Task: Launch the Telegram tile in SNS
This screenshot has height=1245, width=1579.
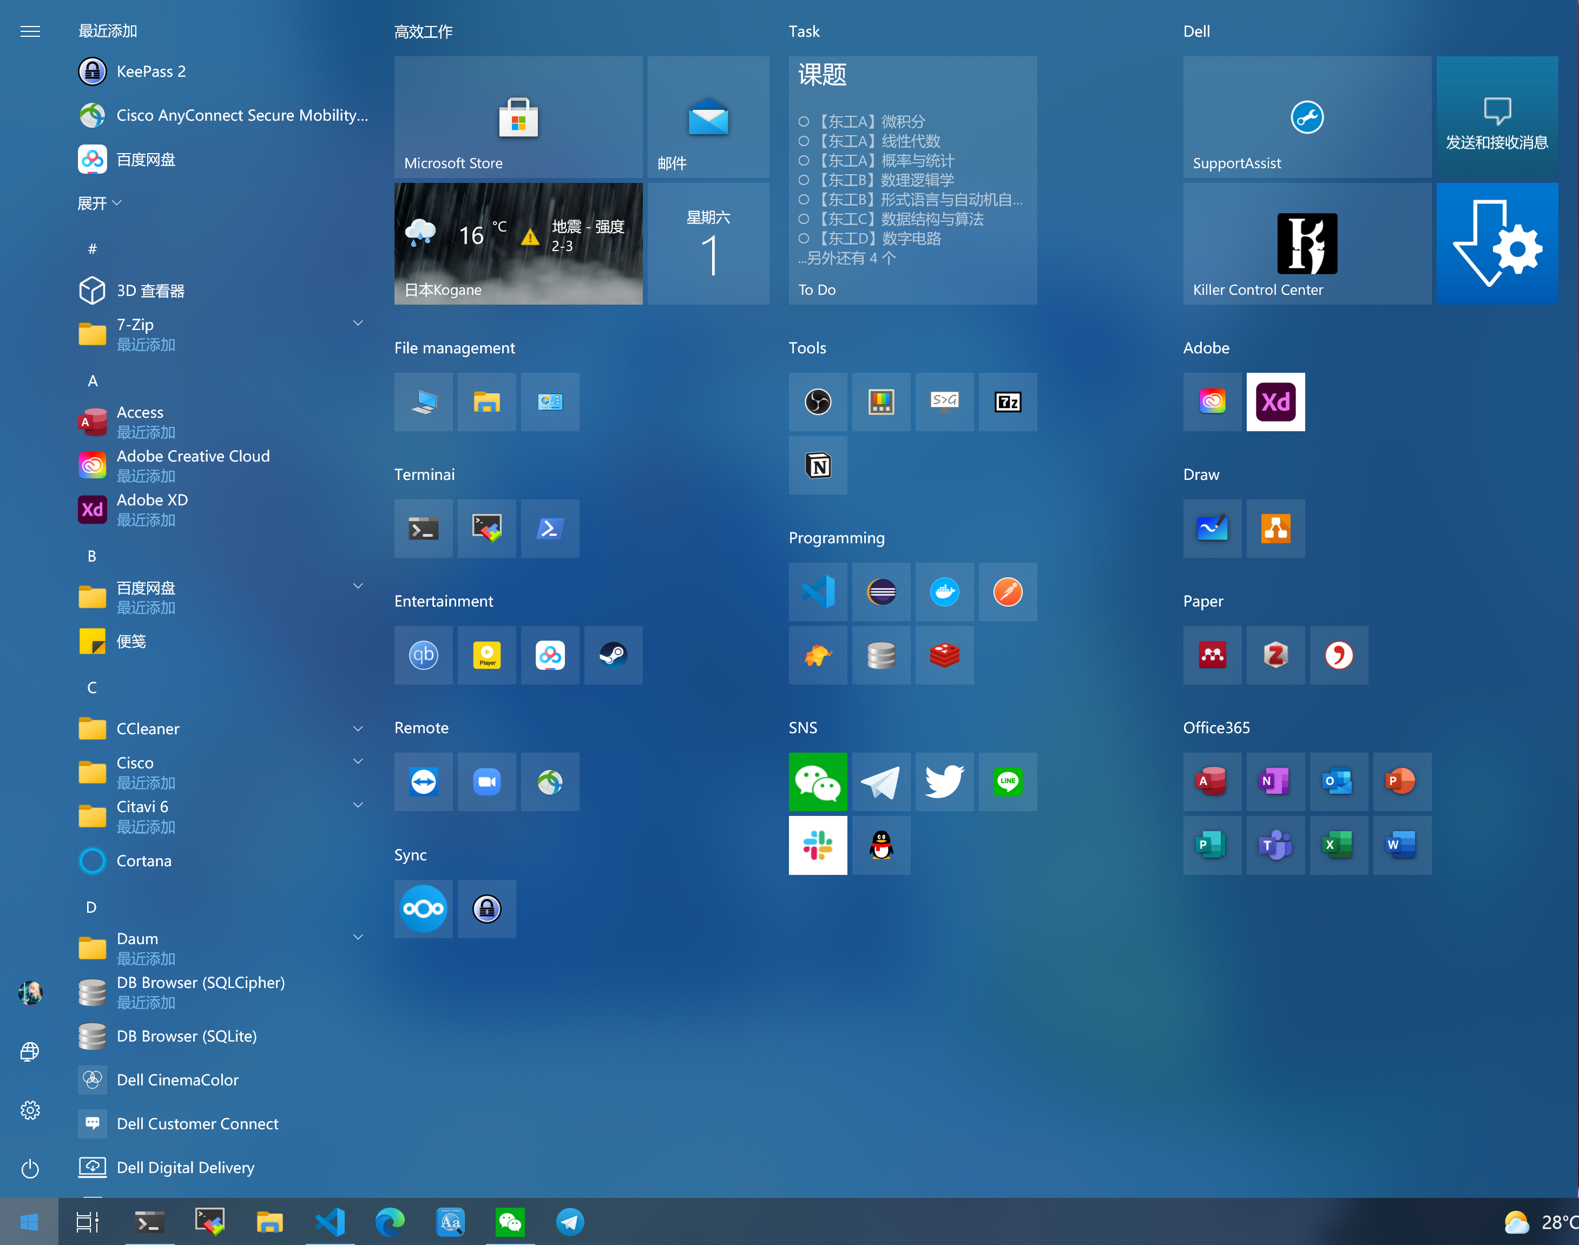Action: click(881, 782)
